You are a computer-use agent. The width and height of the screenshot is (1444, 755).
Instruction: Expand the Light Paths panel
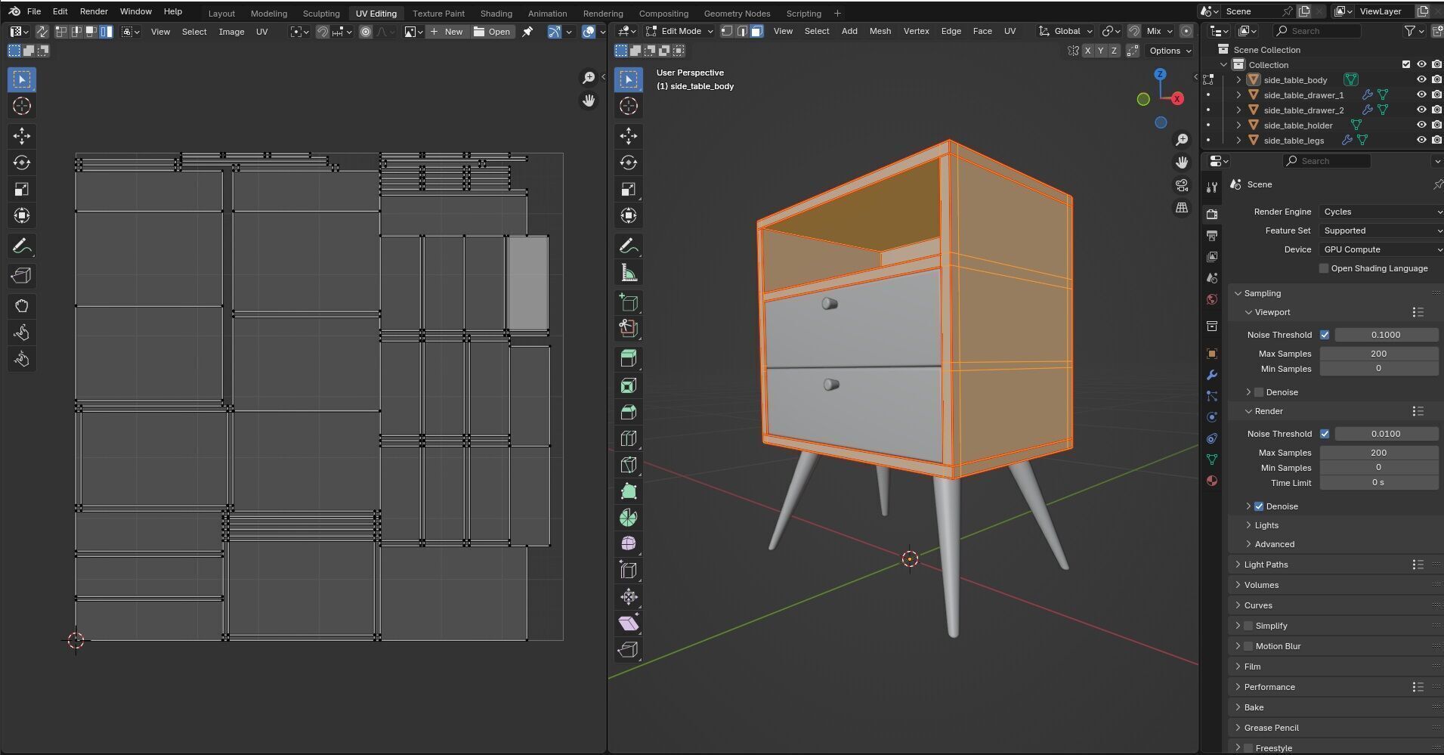[1266, 565]
